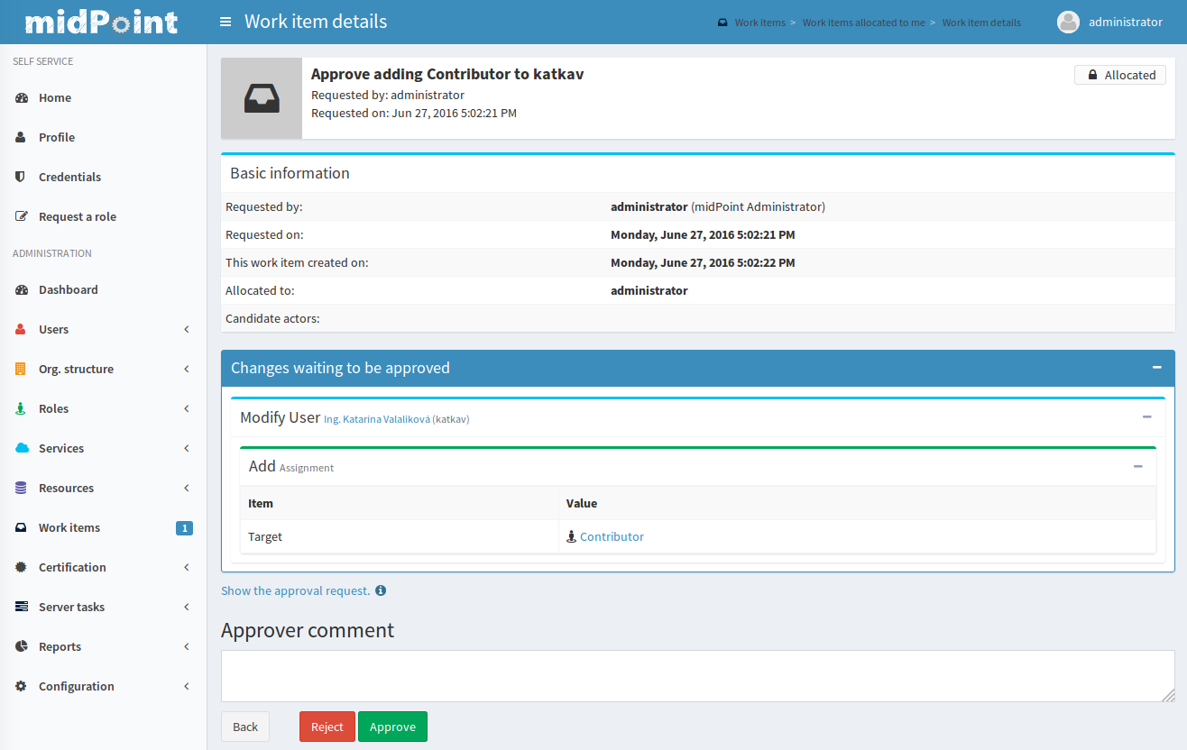Click the Credentials shield icon
This screenshot has width=1187, height=750.
pyautogui.click(x=21, y=178)
